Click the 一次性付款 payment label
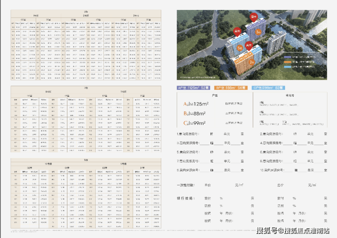Viewport: 337px width, 238px height. point(186,185)
